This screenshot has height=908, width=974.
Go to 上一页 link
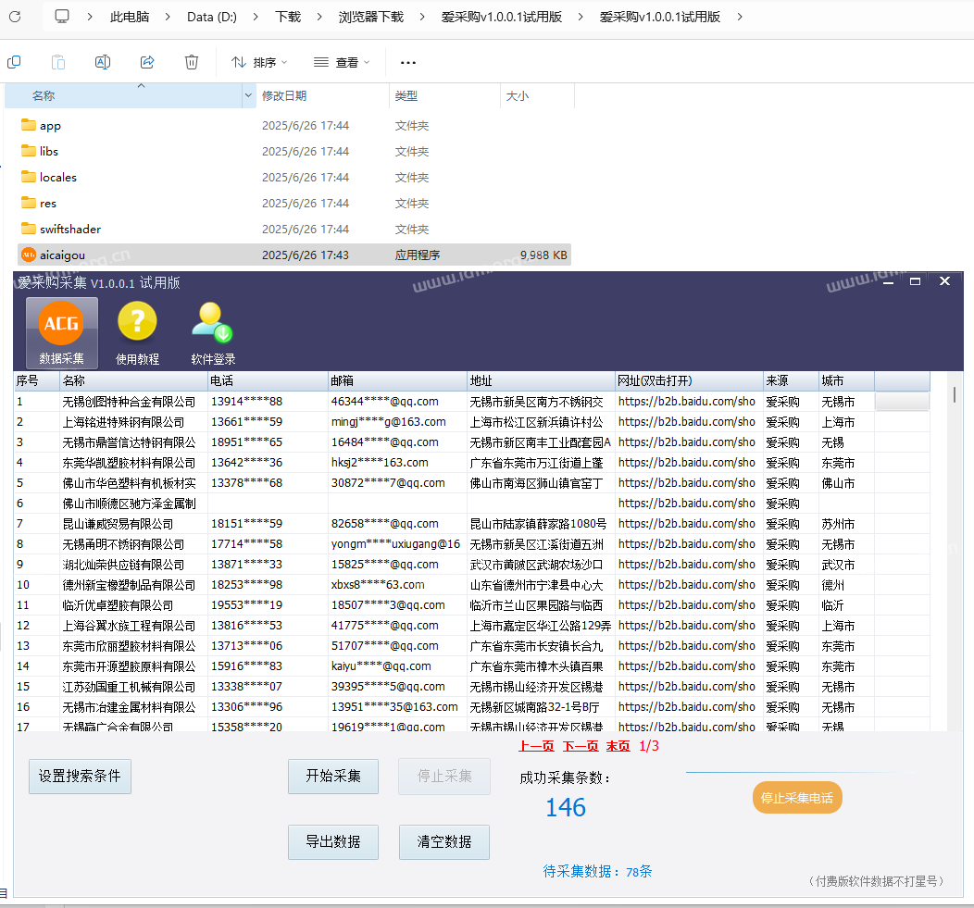coord(536,746)
